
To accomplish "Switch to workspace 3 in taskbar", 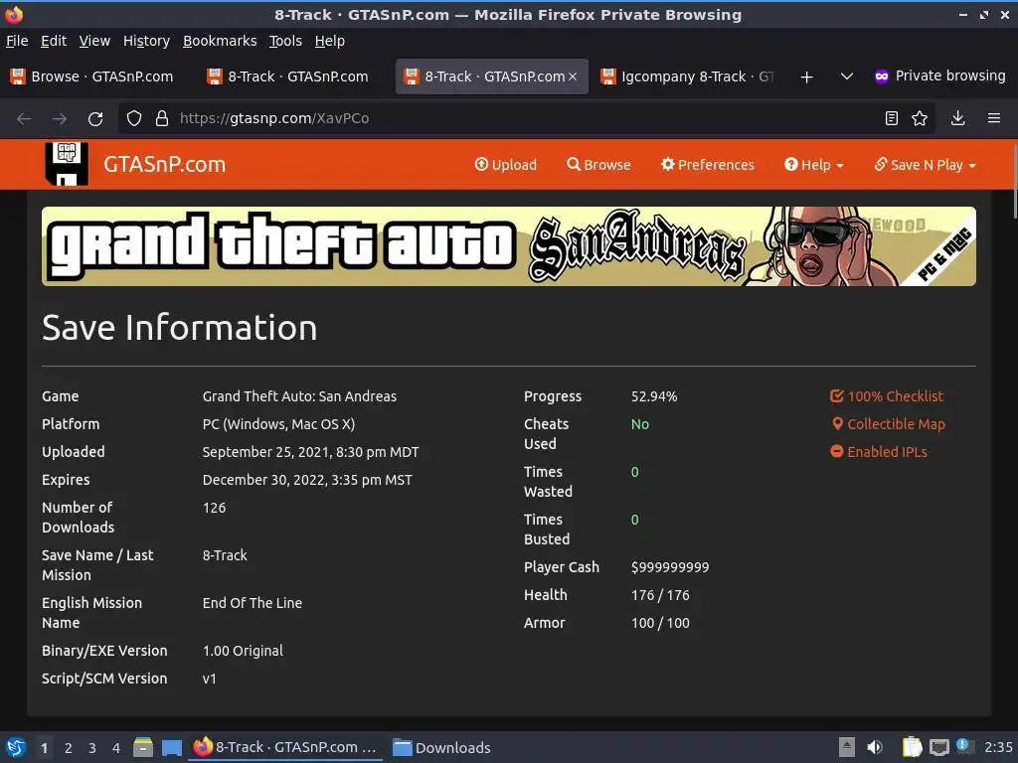I will click(x=92, y=748).
